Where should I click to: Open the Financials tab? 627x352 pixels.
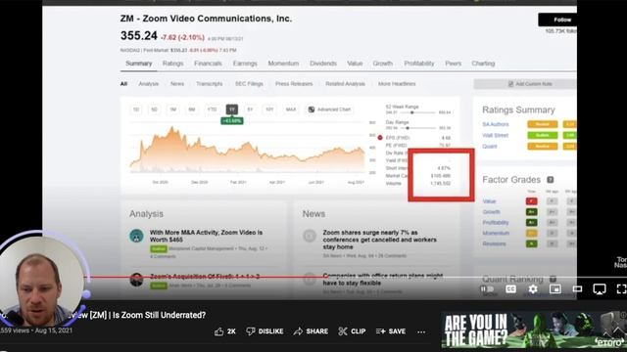pyautogui.click(x=208, y=64)
